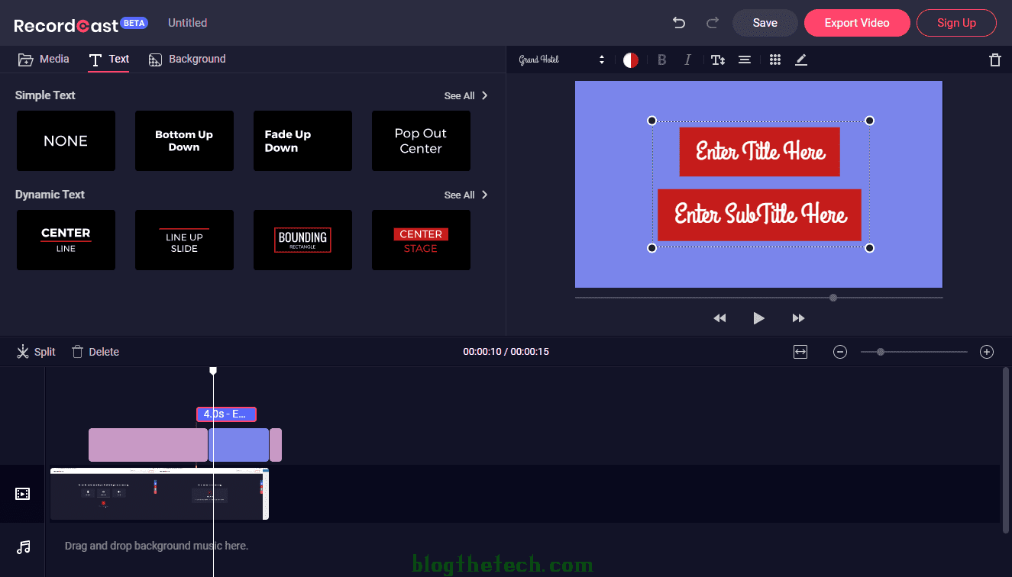This screenshot has width=1012, height=577.
Task: Expand See All for Dynamic Text
Action: coord(465,195)
